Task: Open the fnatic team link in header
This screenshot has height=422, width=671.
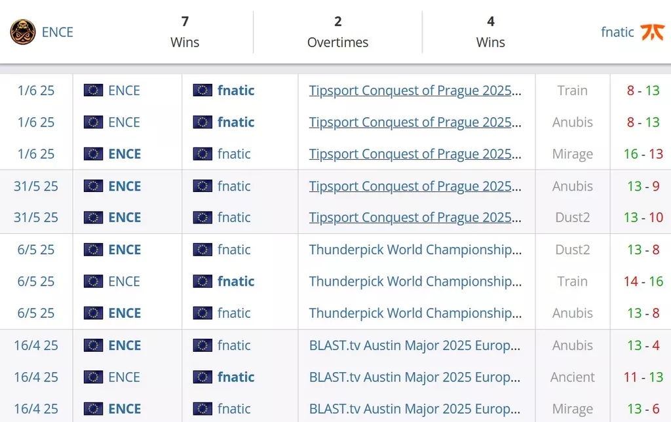Action: coord(617,32)
